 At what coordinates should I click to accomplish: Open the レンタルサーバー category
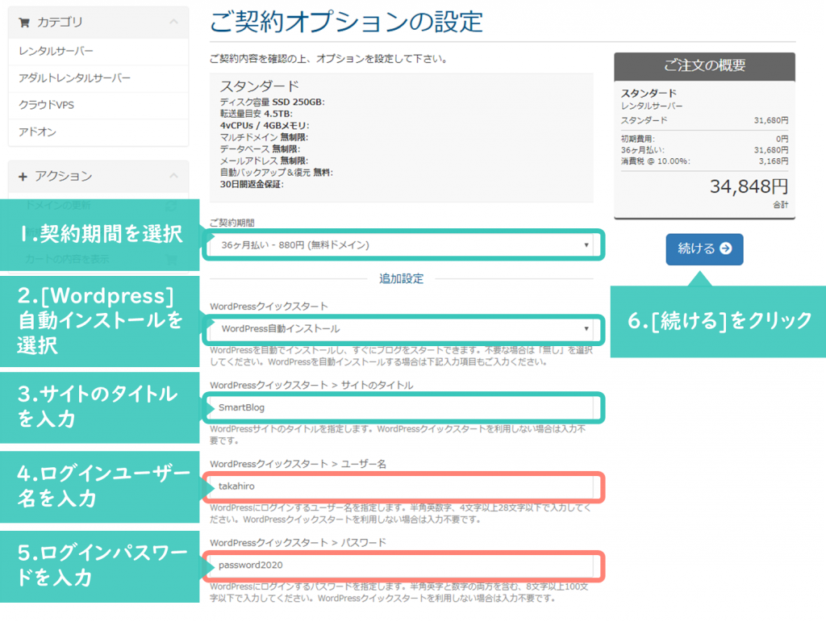click(x=98, y=51)
